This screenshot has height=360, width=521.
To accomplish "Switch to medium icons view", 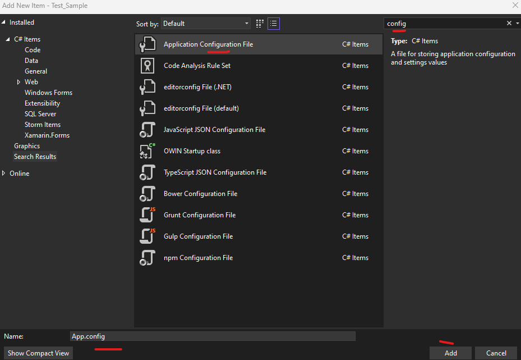I will pos(259,24).
